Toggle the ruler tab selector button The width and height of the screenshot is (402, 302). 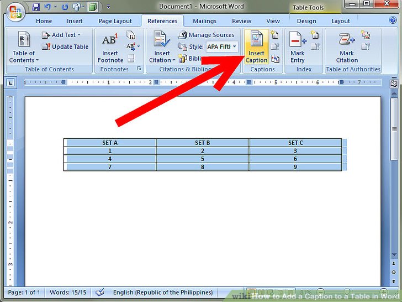click(10, 83)
